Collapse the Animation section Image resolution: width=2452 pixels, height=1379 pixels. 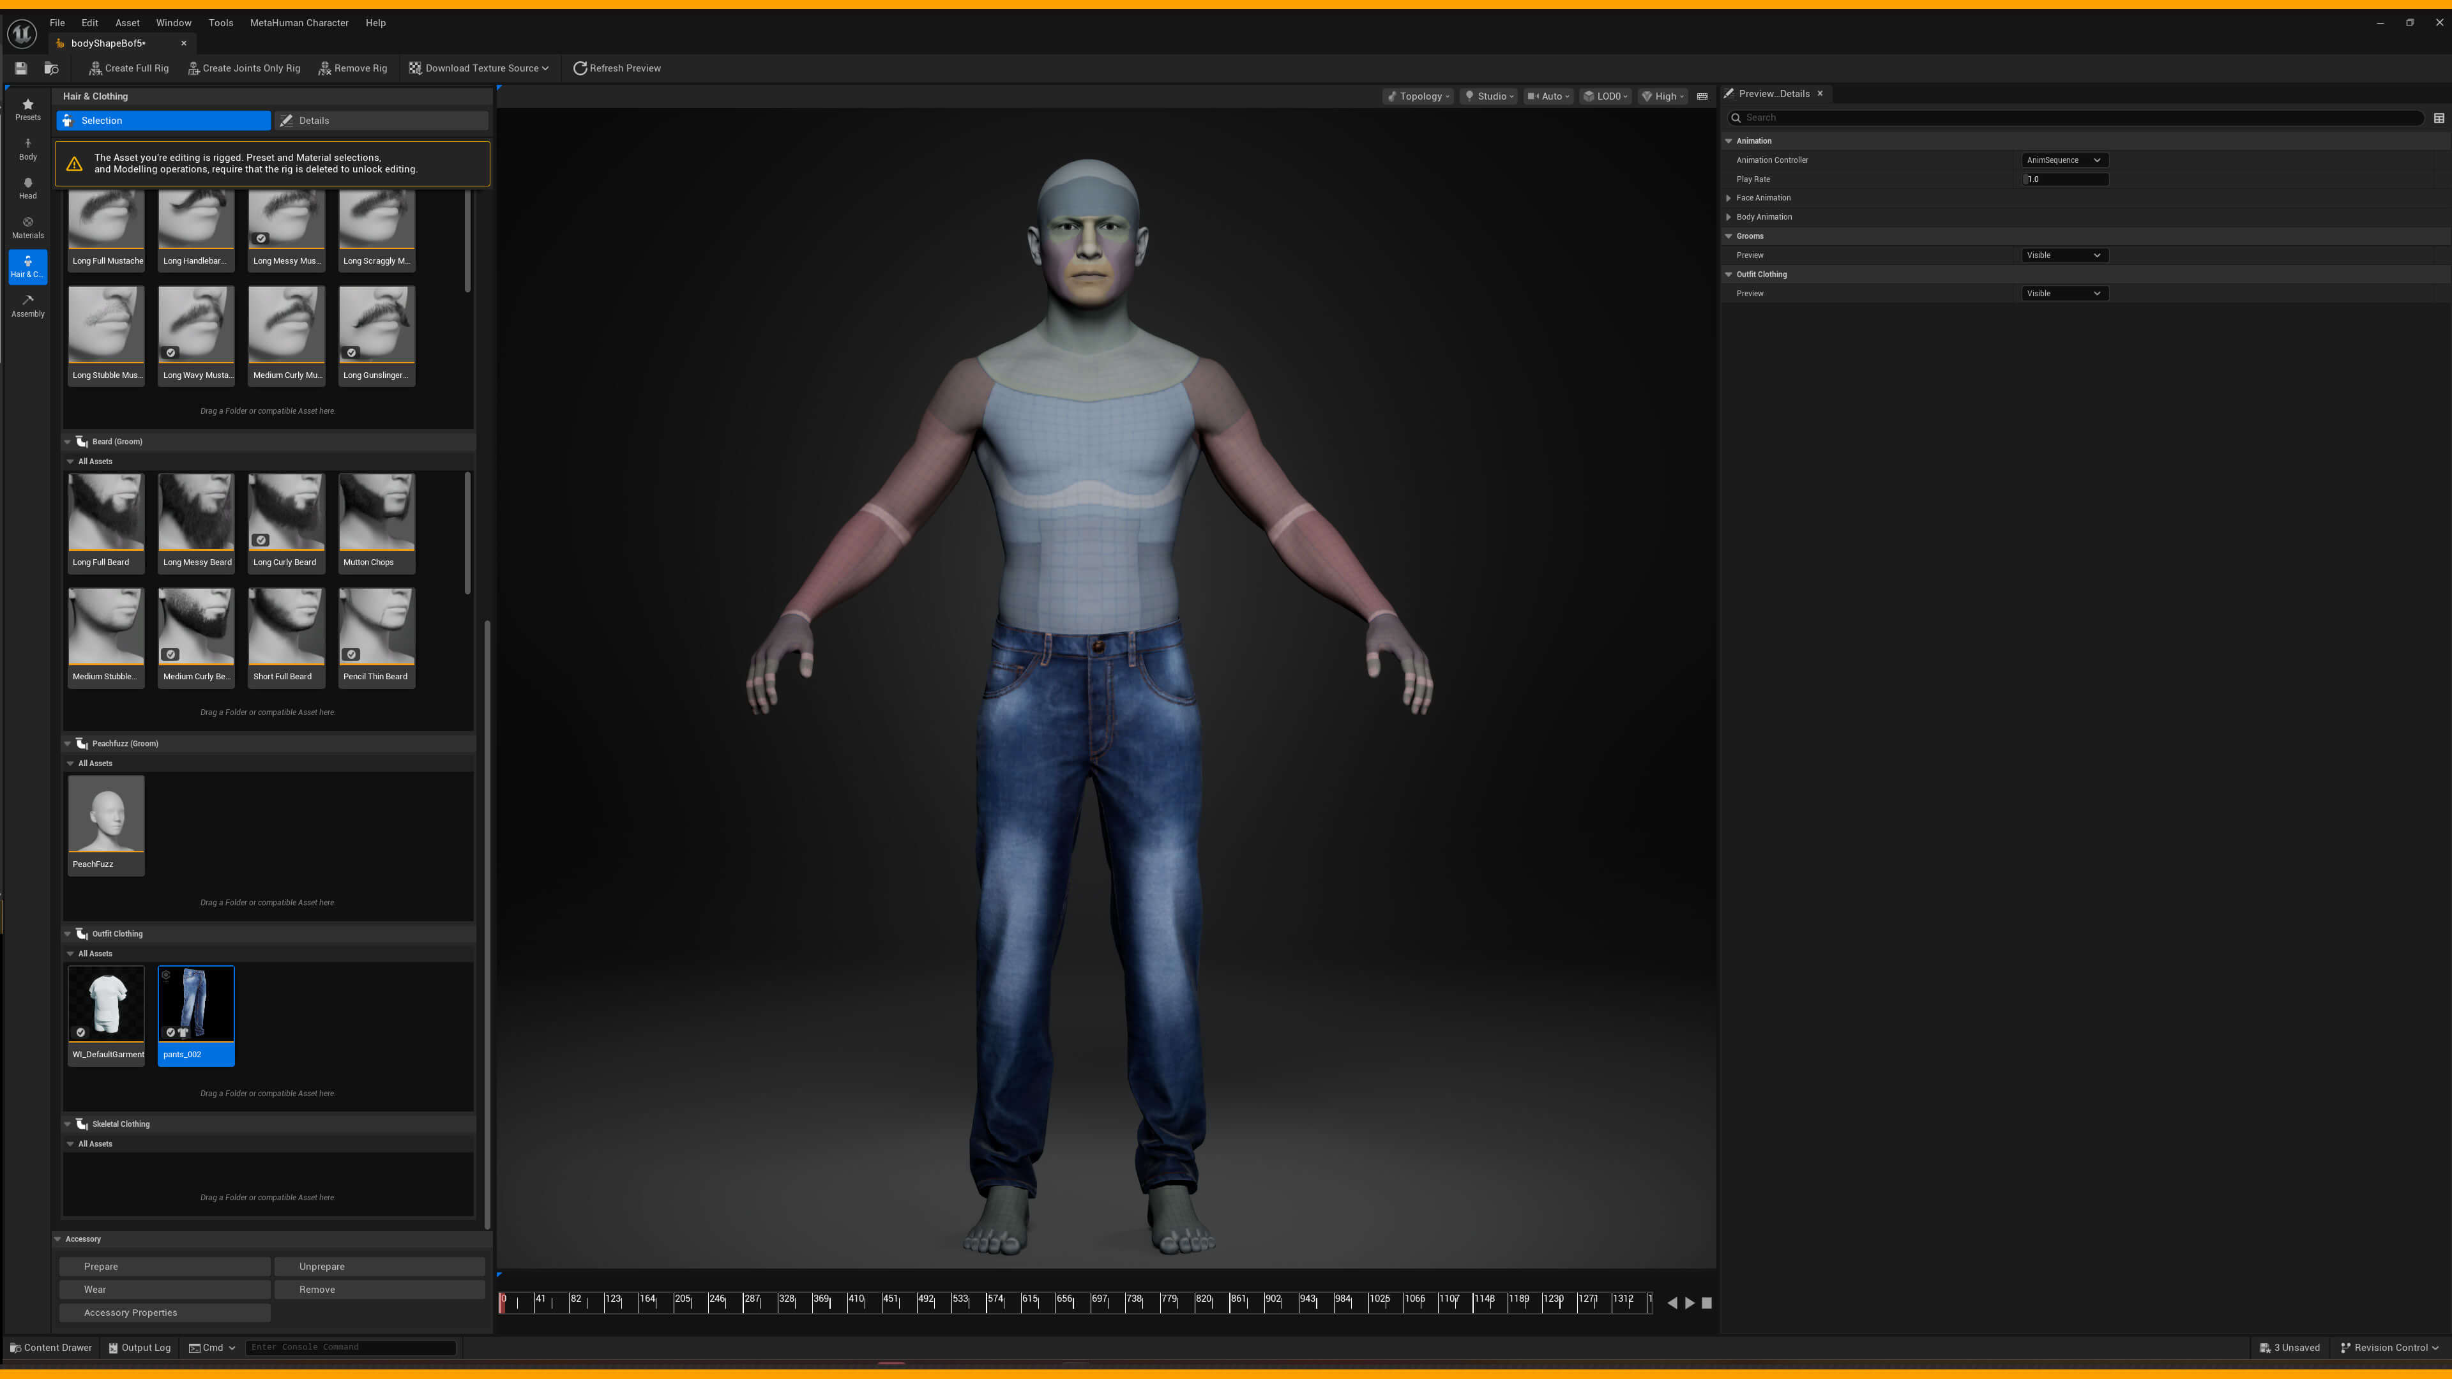[1729, 141]
